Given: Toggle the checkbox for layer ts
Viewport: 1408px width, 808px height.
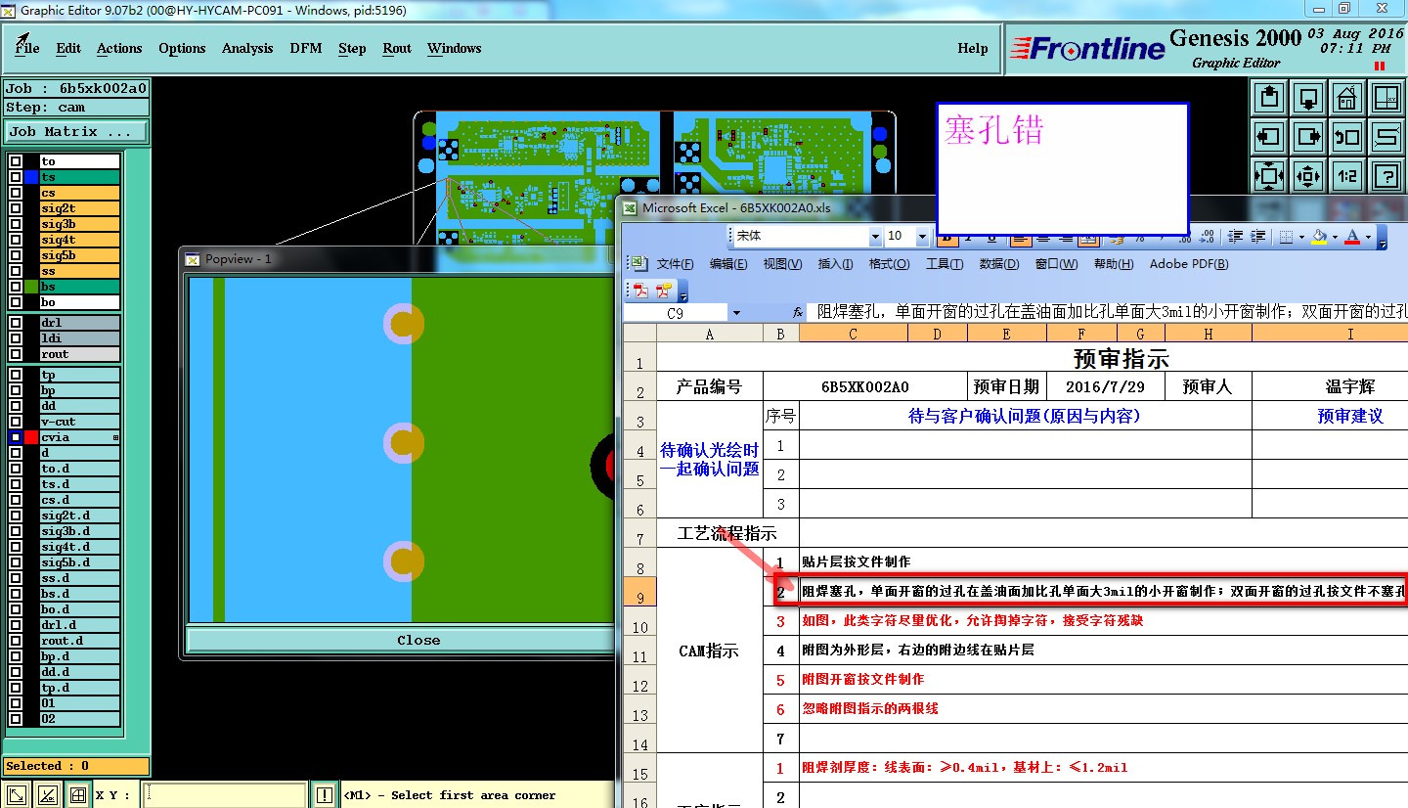Looking at the screenshot, I should click(16, 177).
